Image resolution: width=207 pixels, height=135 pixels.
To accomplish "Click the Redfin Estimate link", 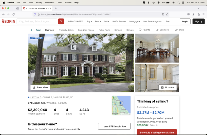I will tap(36, 114).
